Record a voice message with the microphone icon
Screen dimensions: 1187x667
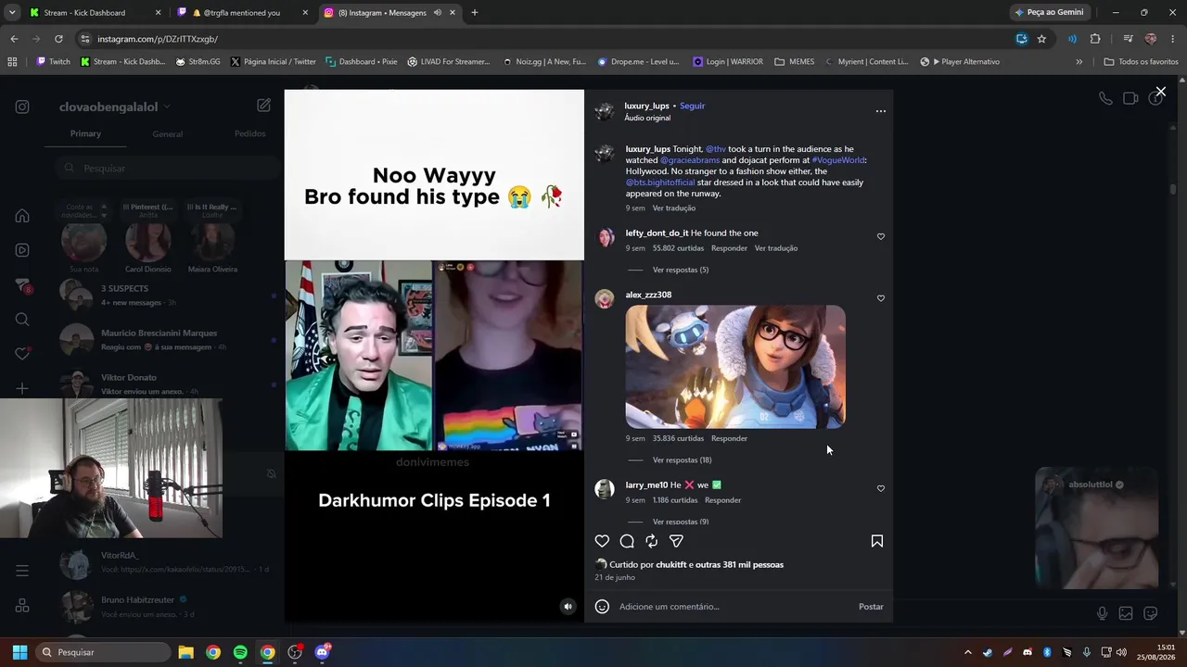coord(1102,613)
